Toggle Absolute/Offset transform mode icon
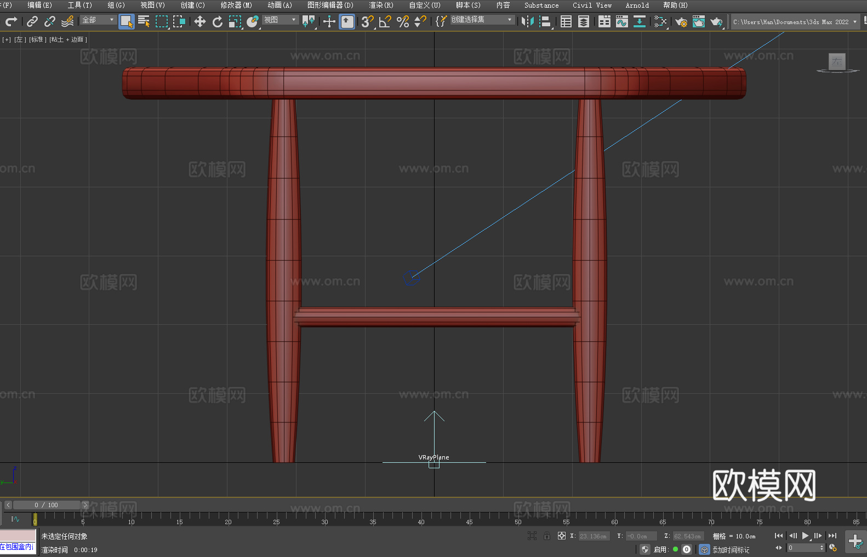 [562, 536]
